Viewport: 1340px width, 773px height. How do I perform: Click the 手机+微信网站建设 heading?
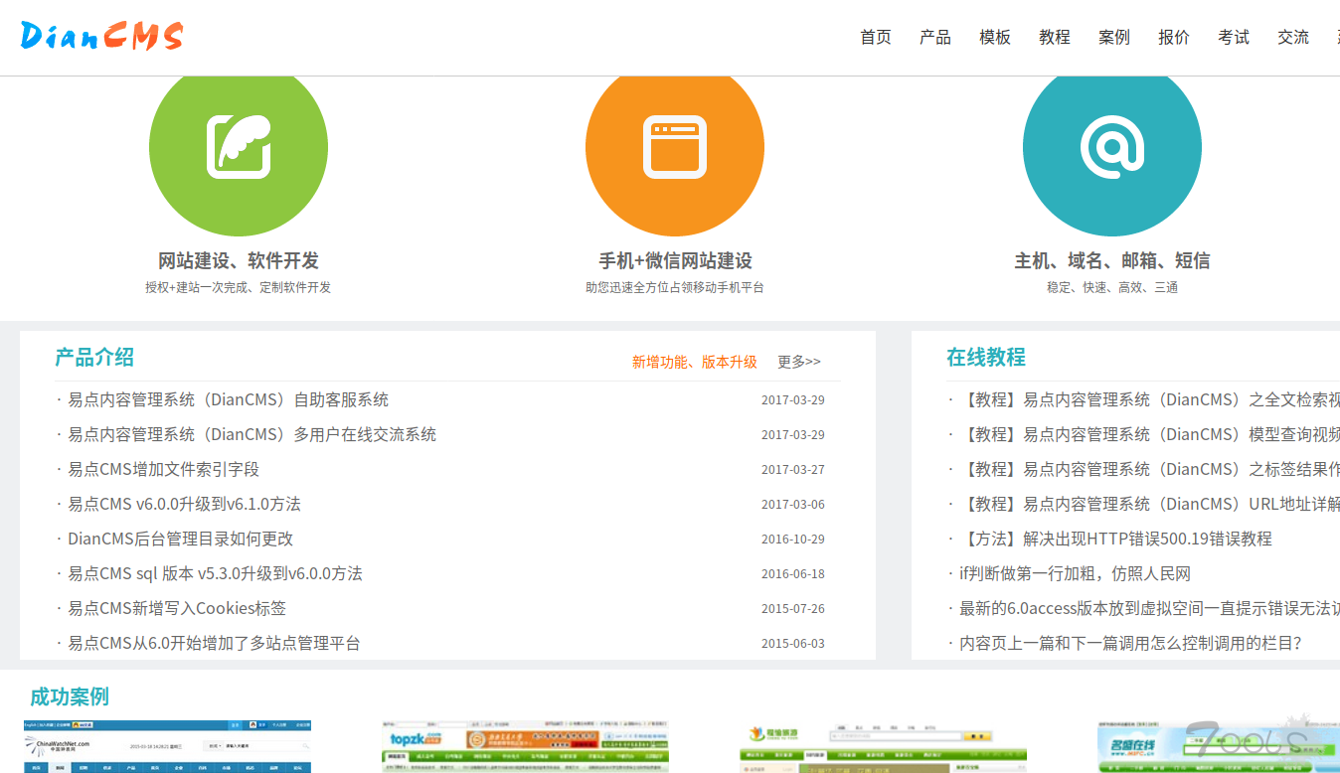click(x=675, y=261)
